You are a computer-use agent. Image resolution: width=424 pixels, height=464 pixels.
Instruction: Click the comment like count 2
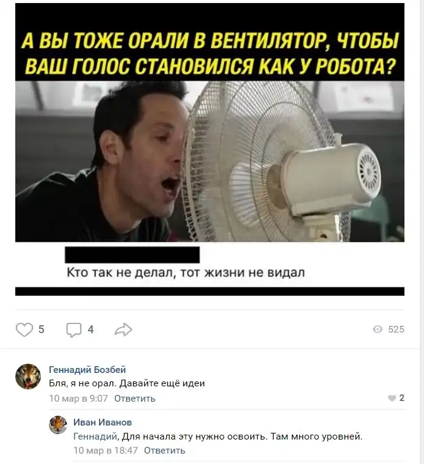(401, 398)
